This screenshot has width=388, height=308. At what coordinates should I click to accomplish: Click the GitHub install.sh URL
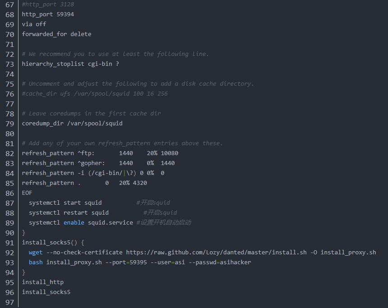pyautogui.click(x=216, y=253)
